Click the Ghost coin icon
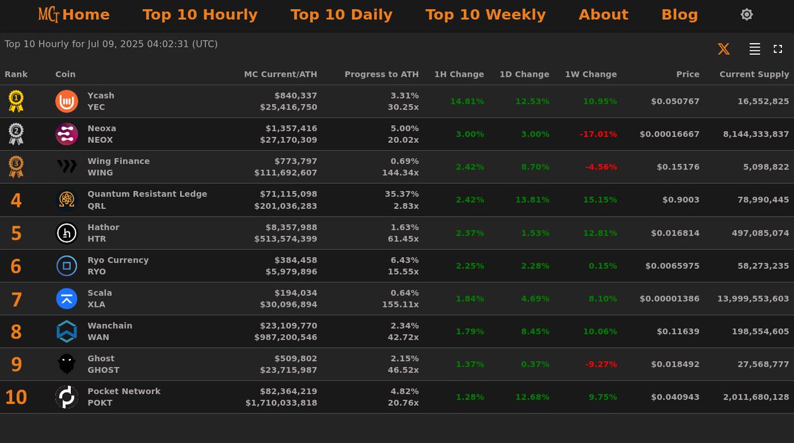Image resolution: width=794 pixels, height=443 pixels. pos(66,364)
